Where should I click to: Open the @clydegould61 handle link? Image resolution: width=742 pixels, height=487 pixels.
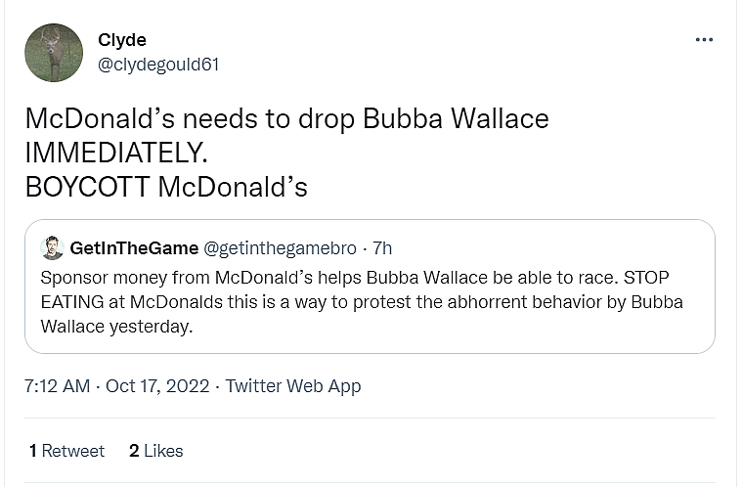coord(158,65)
